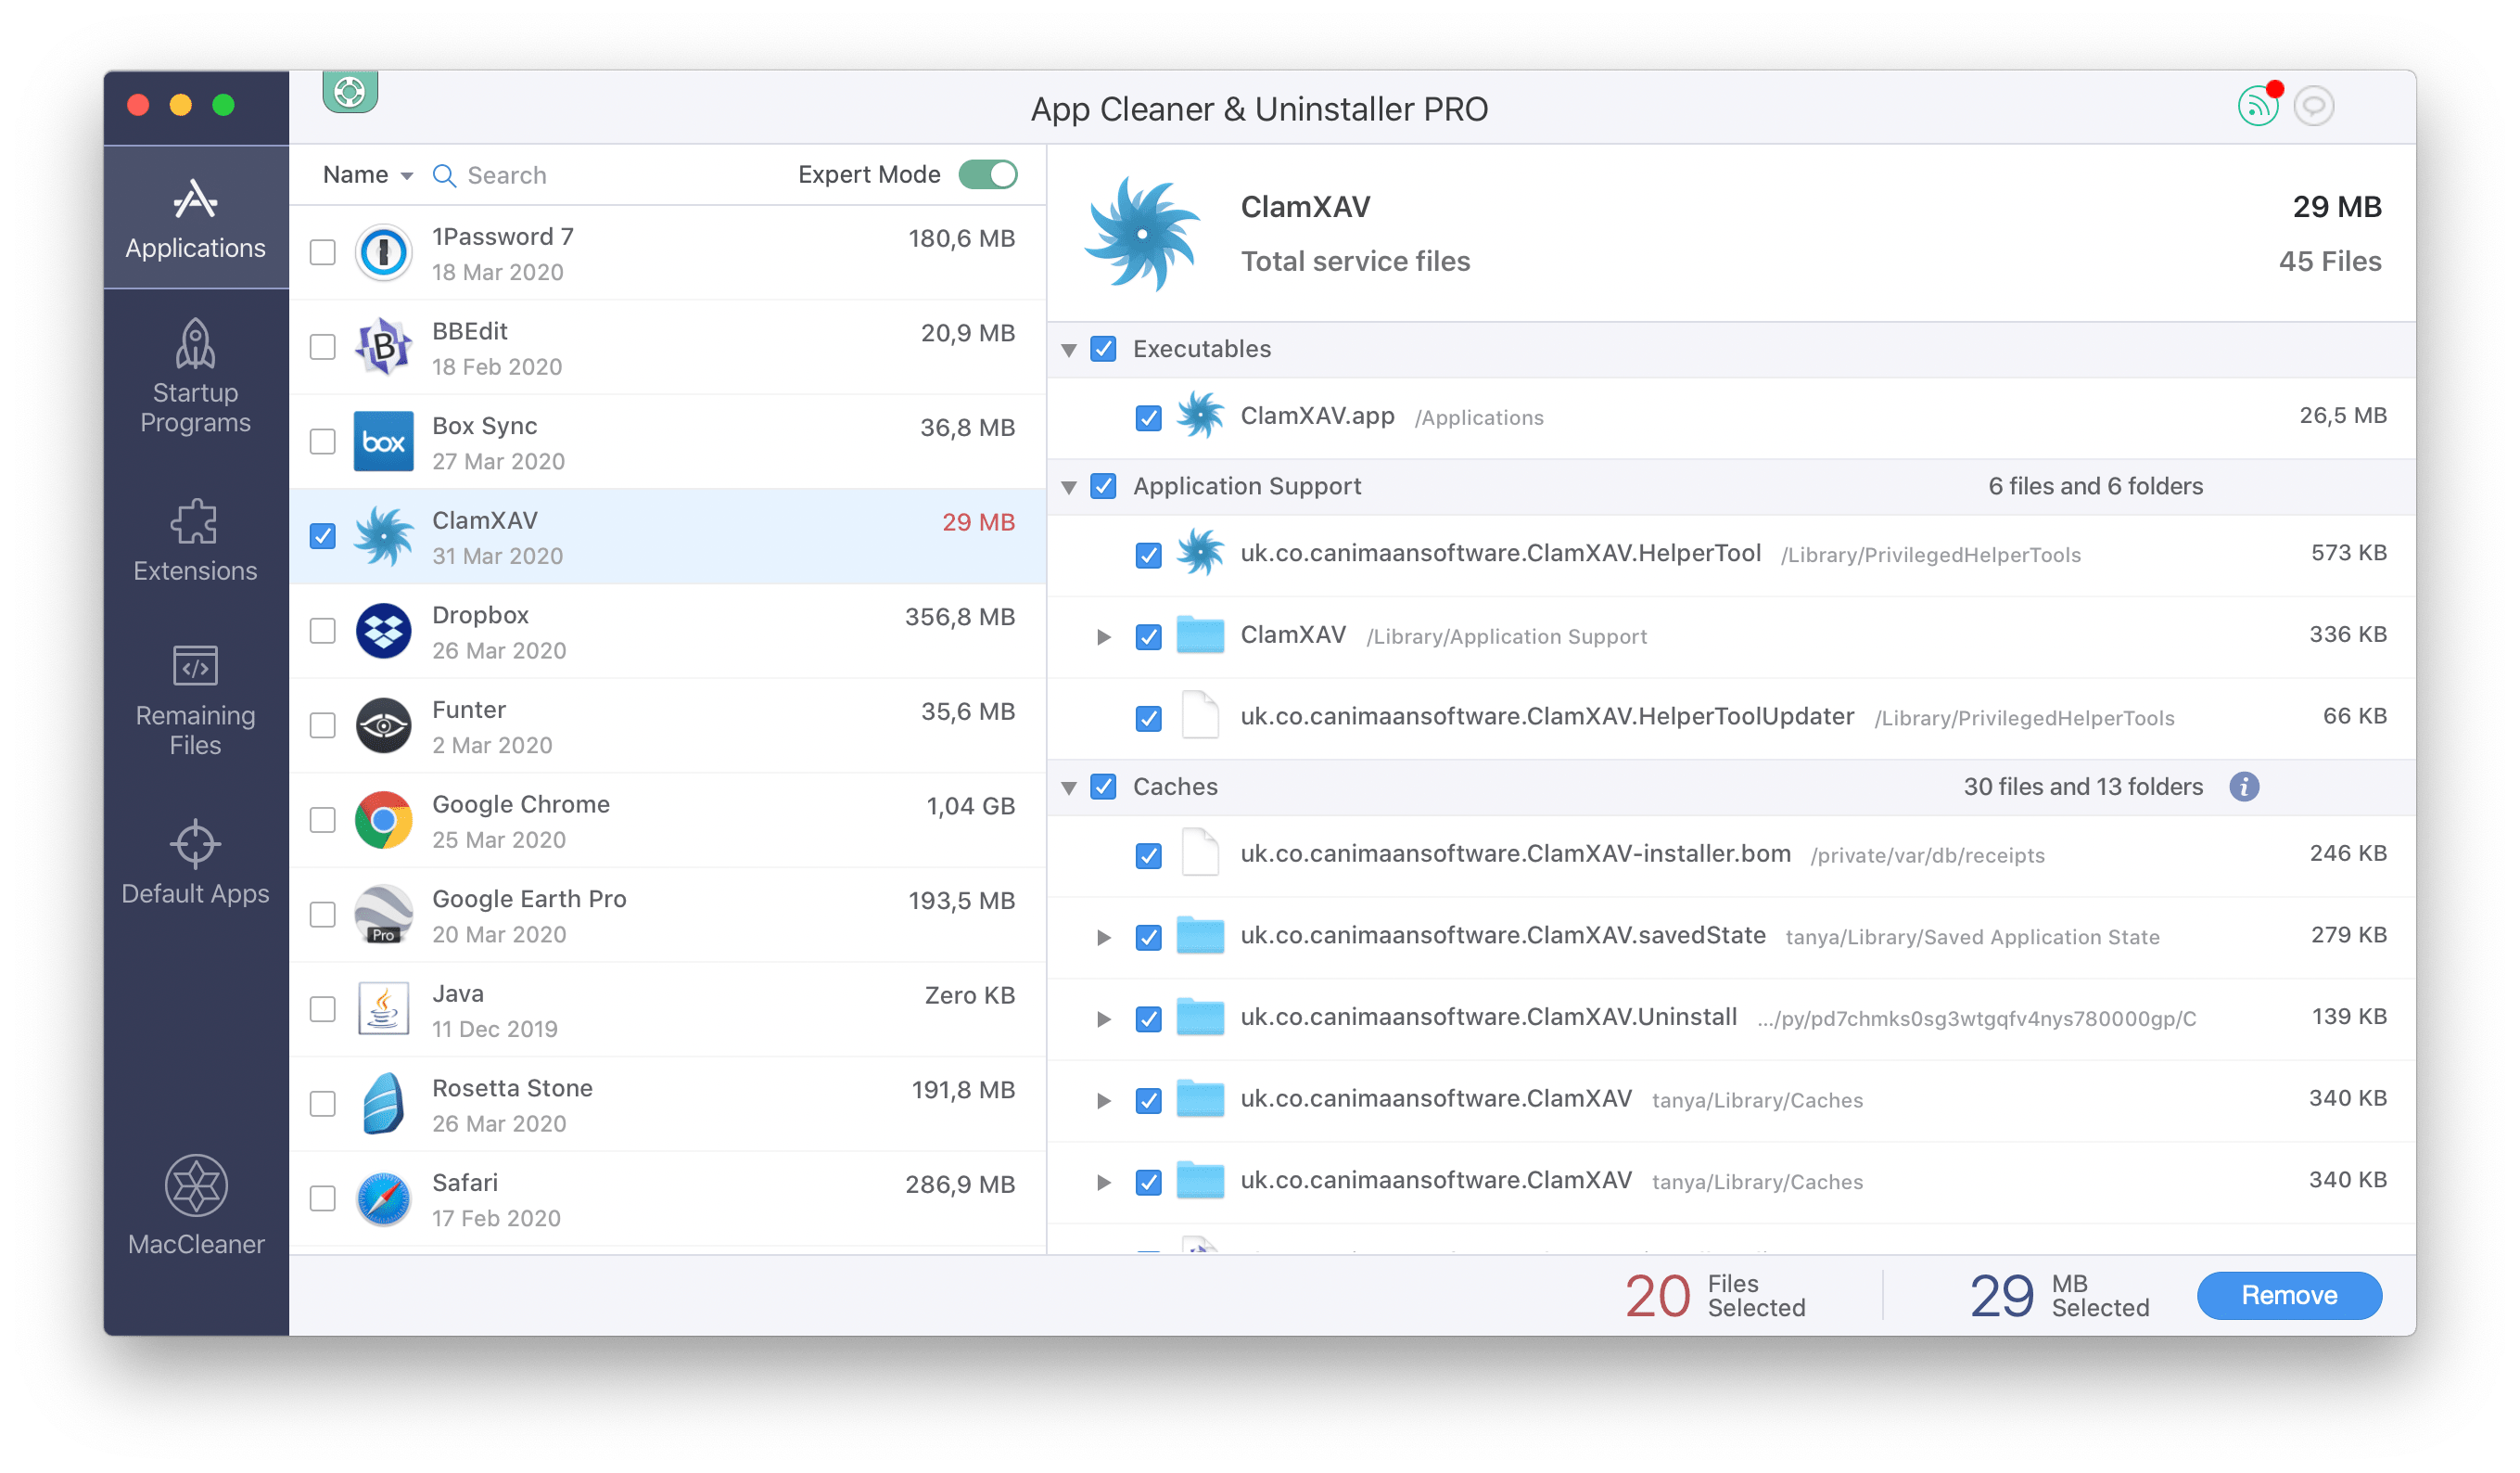The width and height of the screenshot is (2520, 1473).
Task: Click the Name column sort header
Action: point(358,173)
